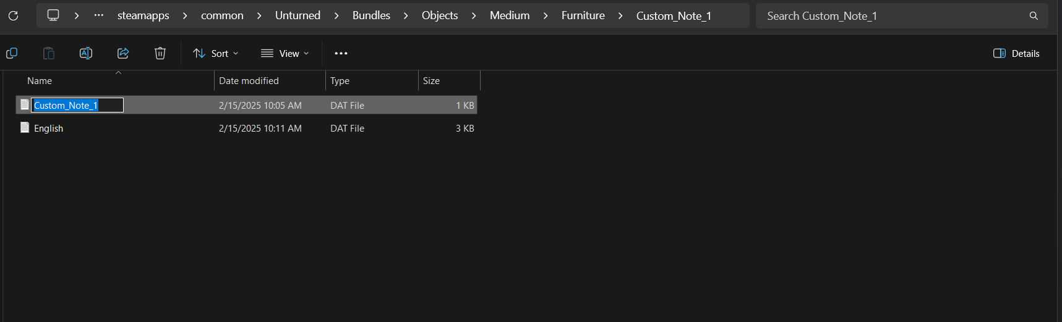
Task: Open the See more options menu
Action: [x=341, y=53]
